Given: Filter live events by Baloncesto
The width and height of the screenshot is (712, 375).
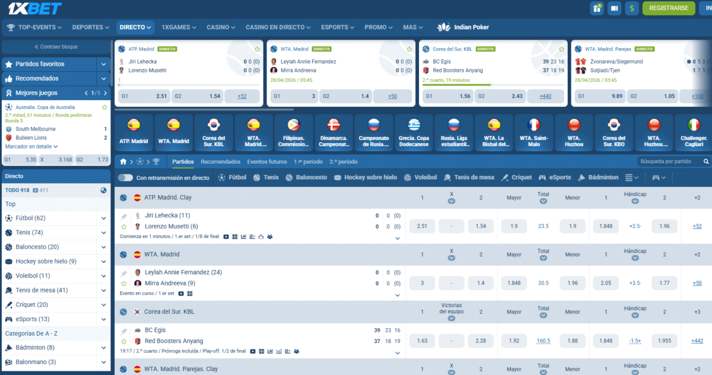Looking at the screenshot, I should 306,177.
